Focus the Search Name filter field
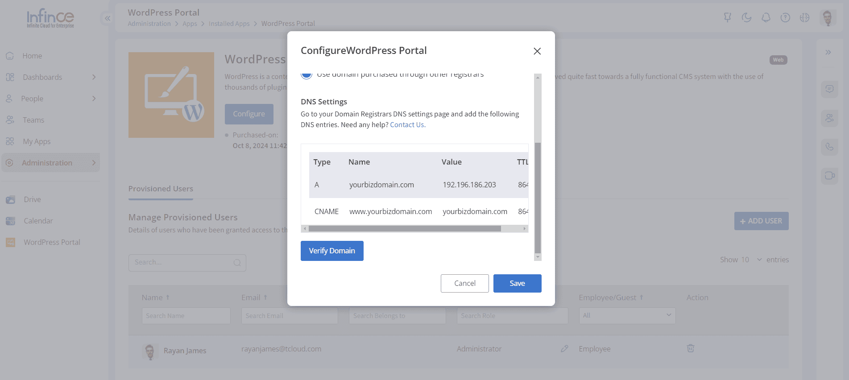Viewport: 849px width, 380px height. tap(186, 316)
